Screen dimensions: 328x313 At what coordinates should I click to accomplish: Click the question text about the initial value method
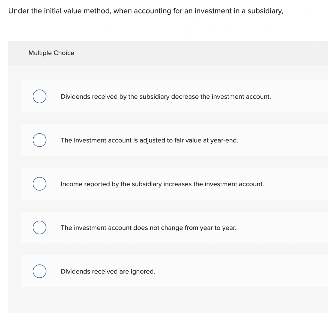[x=145, y=11]
